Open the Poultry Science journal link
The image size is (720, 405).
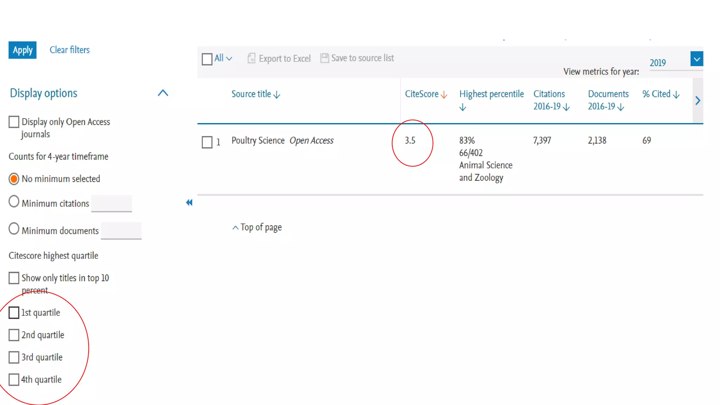click(x=258, y=141)
